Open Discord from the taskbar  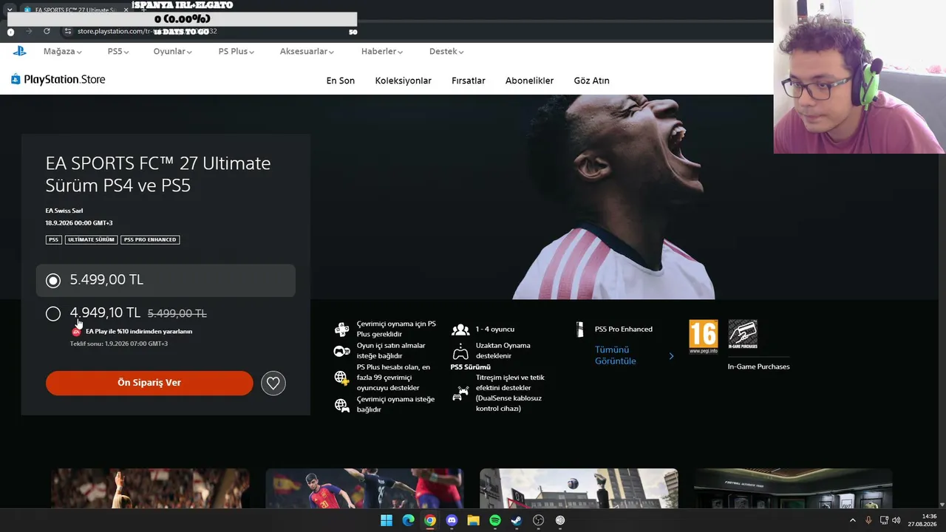[x=452, y=520]
